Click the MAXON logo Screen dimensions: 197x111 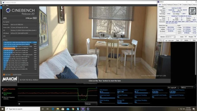[10, 79]
